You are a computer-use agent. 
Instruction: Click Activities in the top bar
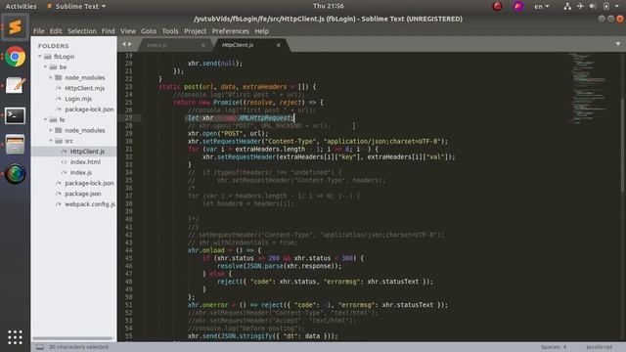[21, 6]
